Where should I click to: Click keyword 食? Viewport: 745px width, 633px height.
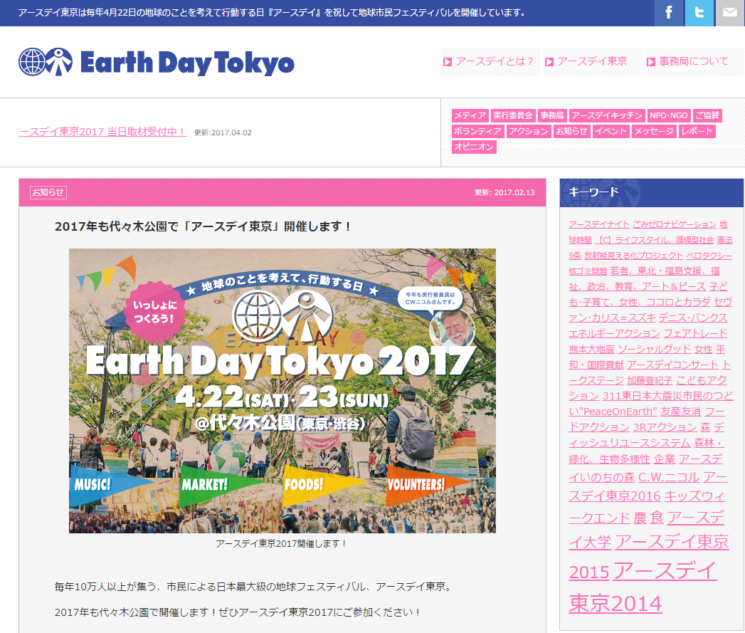click(x=657, y=518)
